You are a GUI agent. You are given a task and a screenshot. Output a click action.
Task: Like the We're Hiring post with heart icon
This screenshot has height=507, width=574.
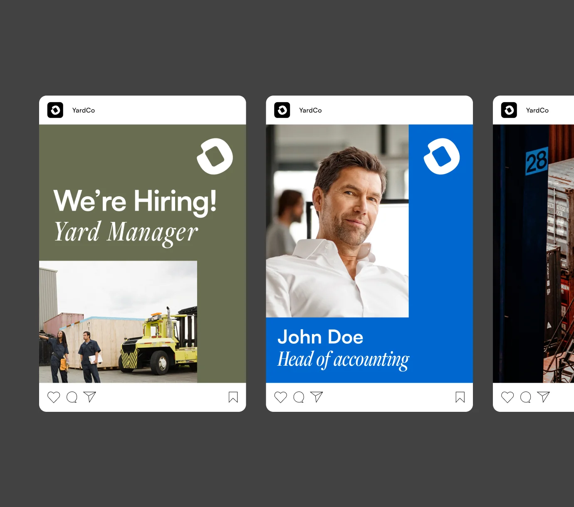[x=54, y=397]
